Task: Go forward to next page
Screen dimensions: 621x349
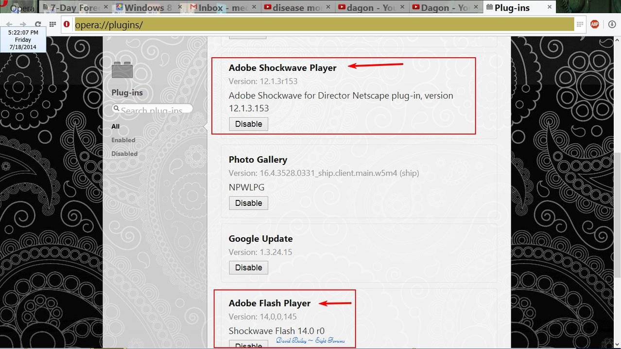Action: [23, 24]
